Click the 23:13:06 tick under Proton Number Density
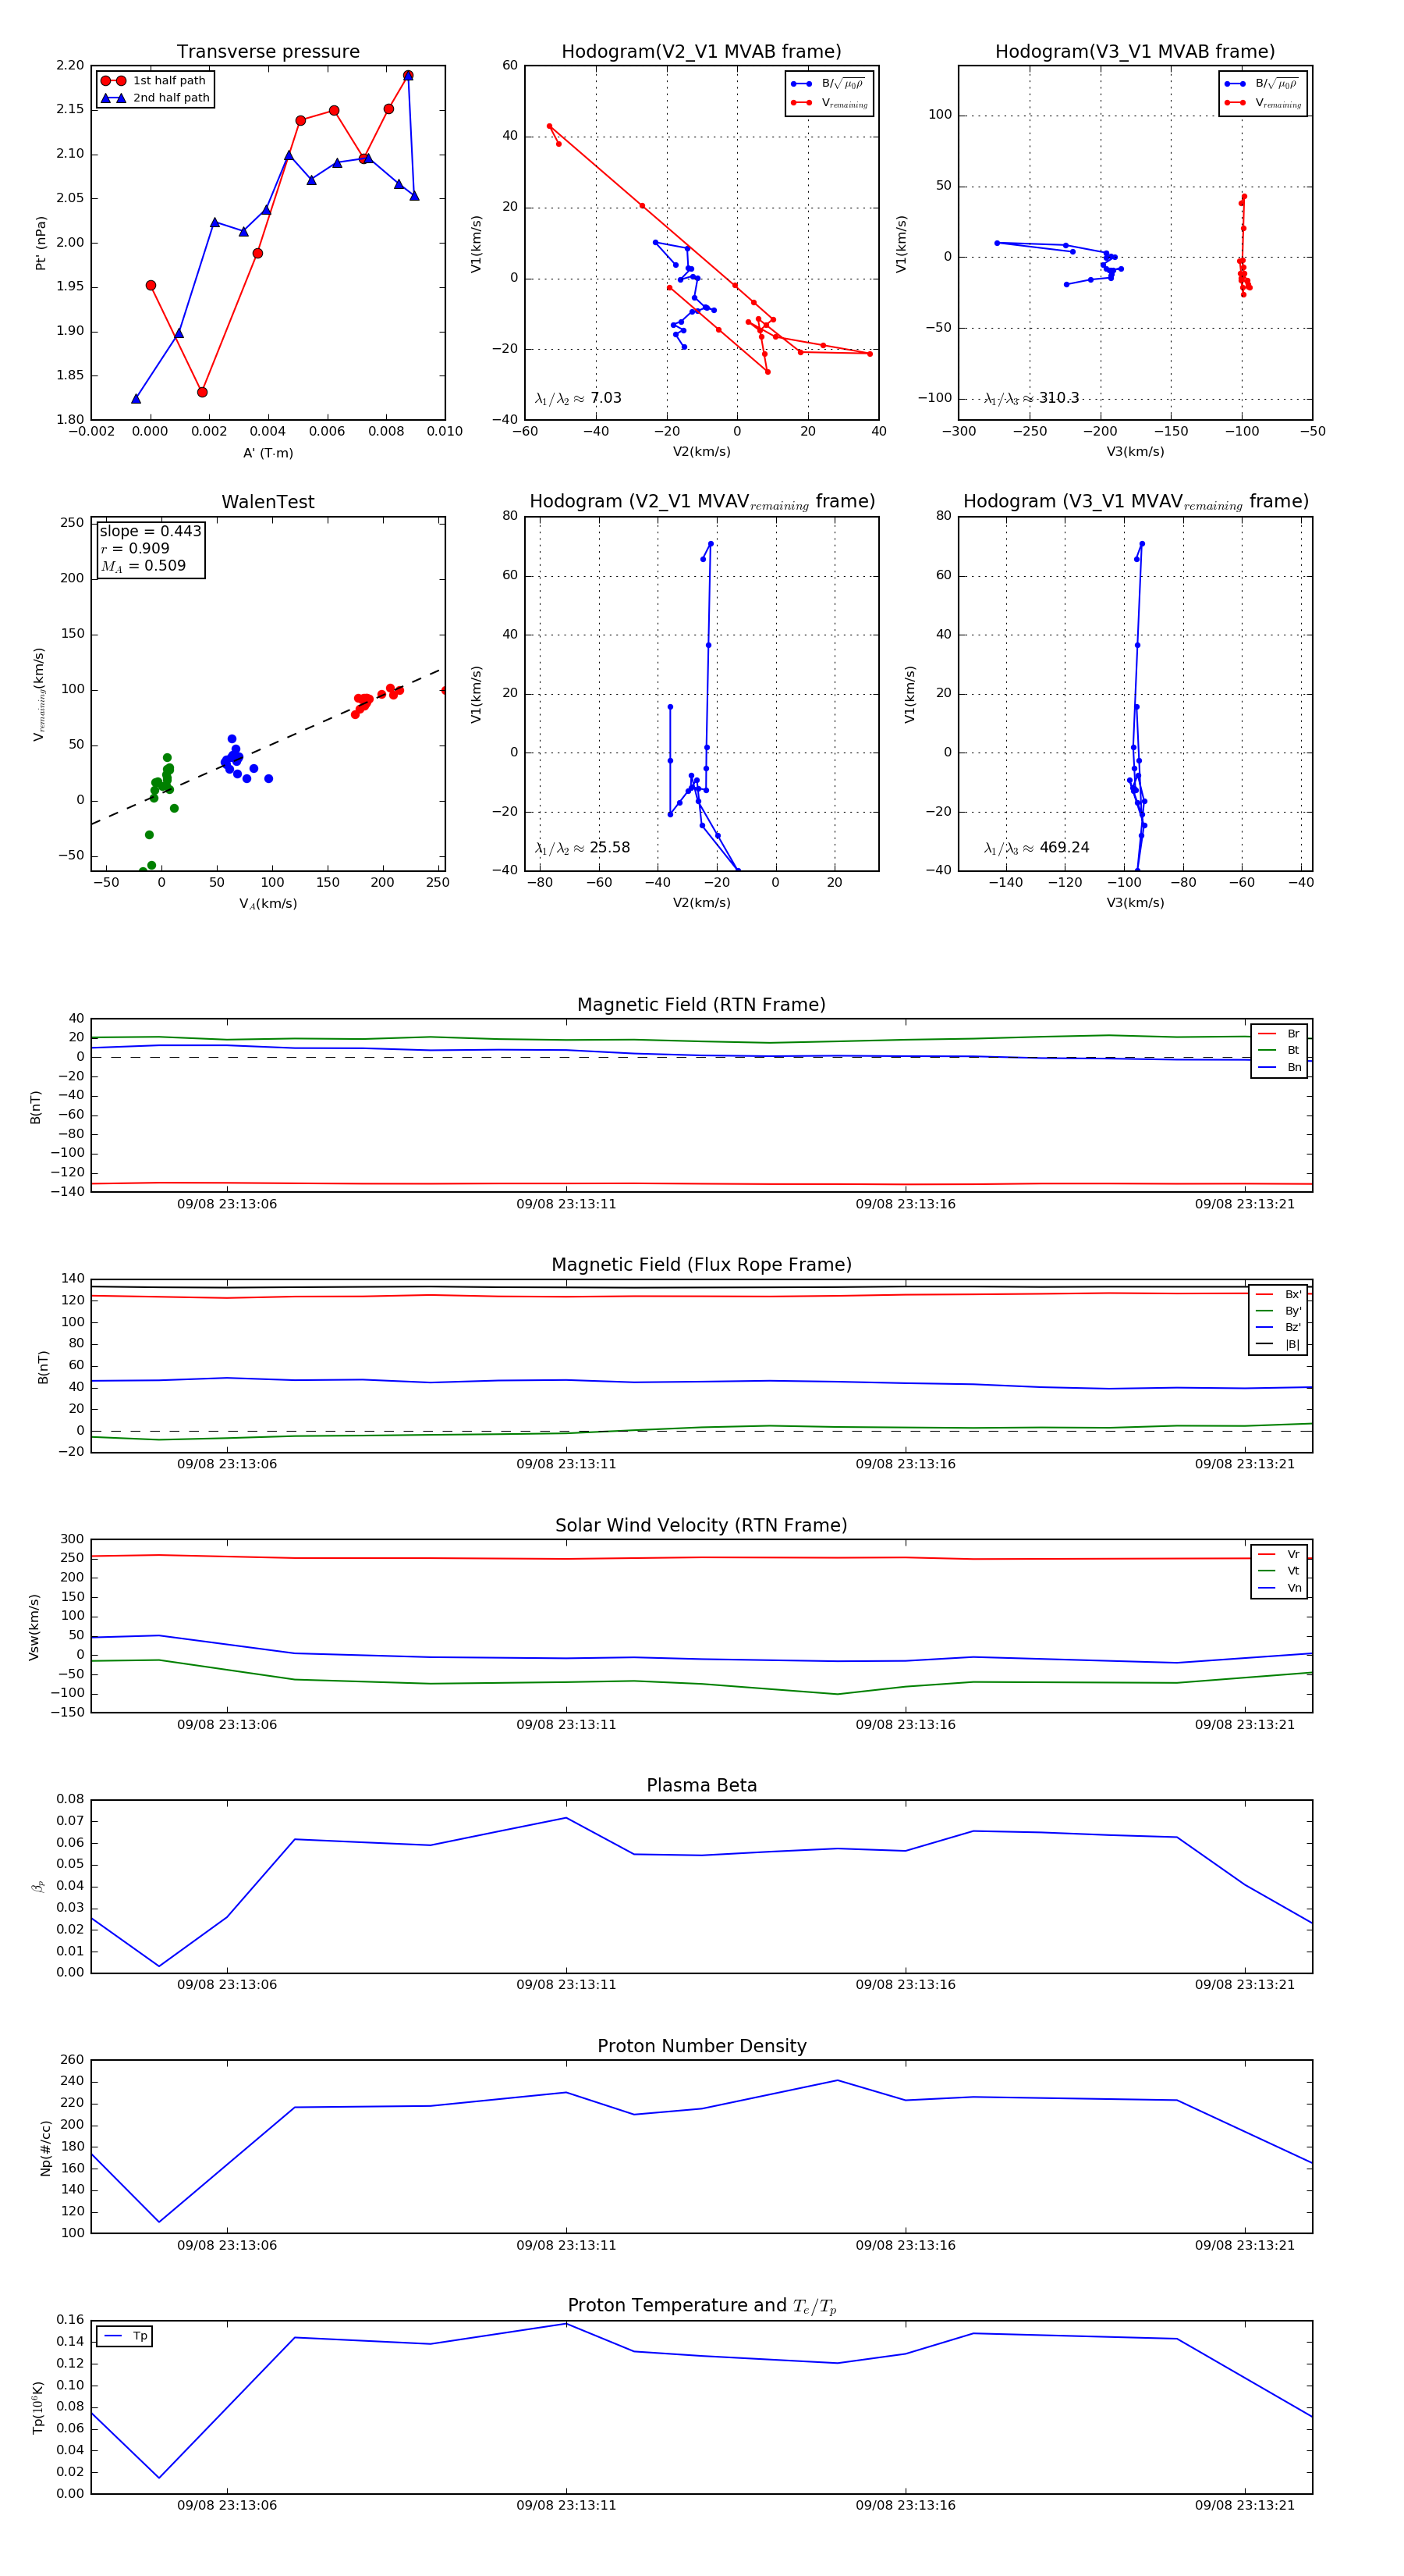Screen dimensions: 1404x2576 [x=227, y=2245]
